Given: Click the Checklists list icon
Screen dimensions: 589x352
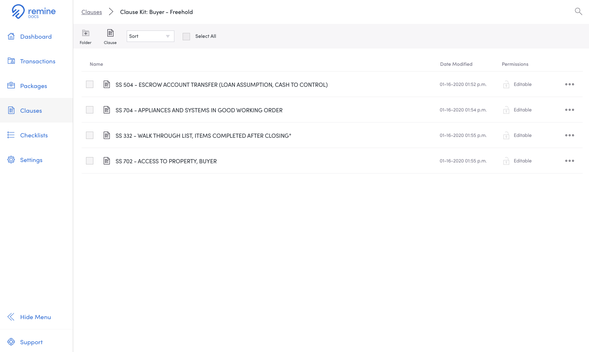Looking at the screenshot, I should pyautogui.click(x=11, y=135).
